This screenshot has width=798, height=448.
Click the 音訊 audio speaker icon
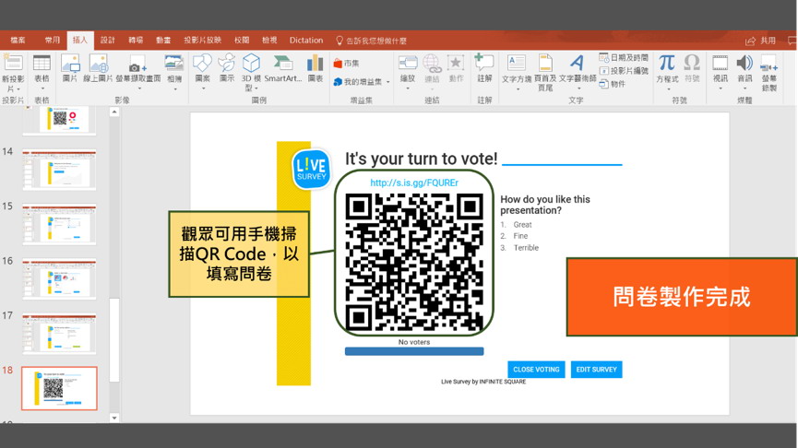click(x=744, y=63)
